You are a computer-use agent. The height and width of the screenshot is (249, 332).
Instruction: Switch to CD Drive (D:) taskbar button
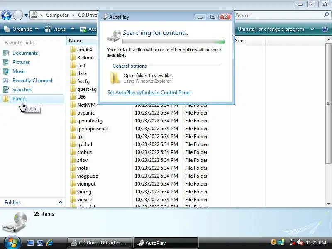pyautogui.click(x=100, y=243)
